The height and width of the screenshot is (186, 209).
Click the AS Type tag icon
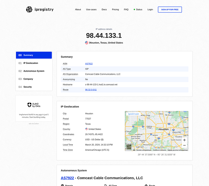(106, 185)
